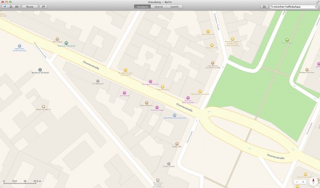320x188 pixels.
Task: Open Route directions panel
Action: [29, 7]
